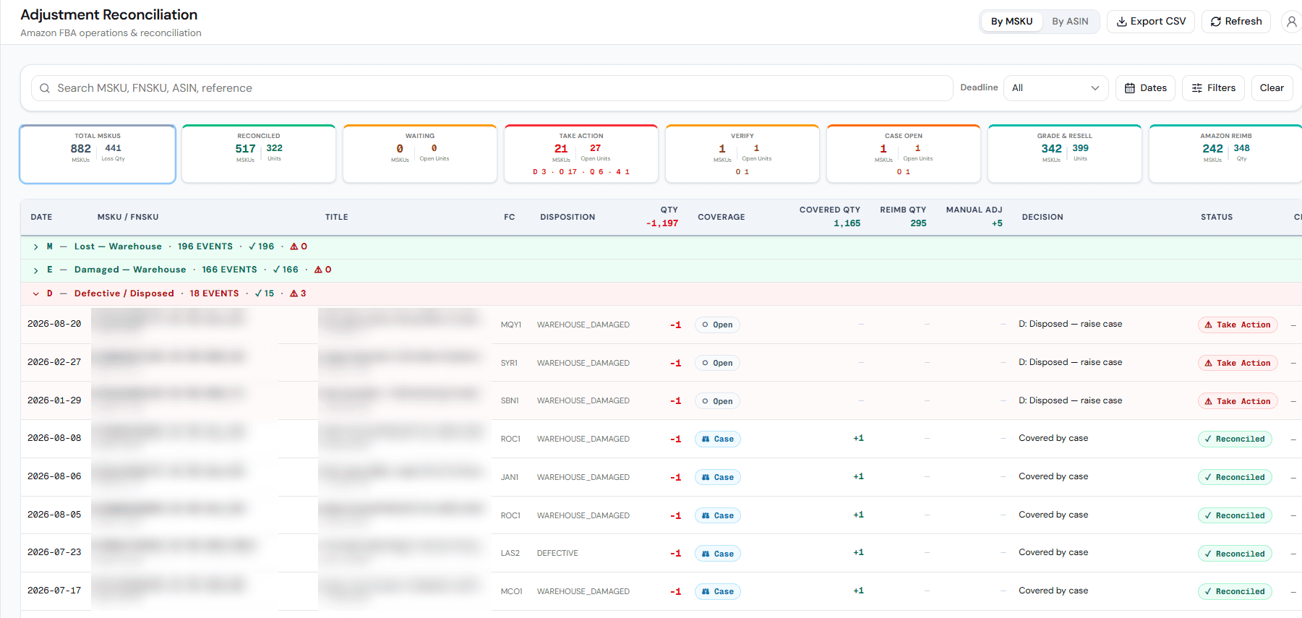Focus the Search MSKU, FNSKU, ASIN field
This screenshot has width=1302, height=618.
492,88
